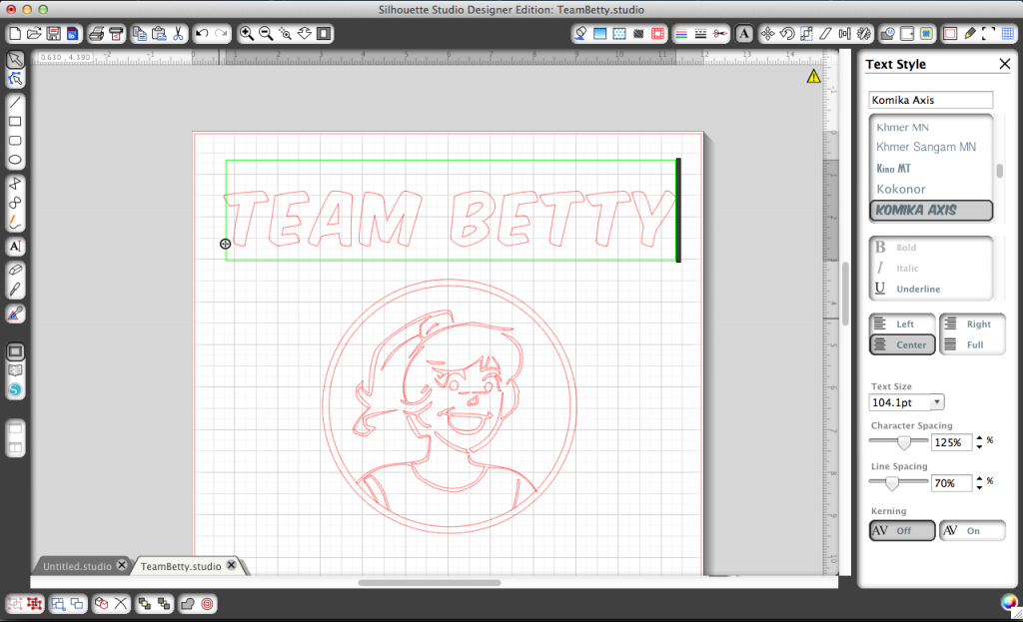Set text alignment to Left
This screenshot has width=1023, height=622.
click(x=903, y=324)
